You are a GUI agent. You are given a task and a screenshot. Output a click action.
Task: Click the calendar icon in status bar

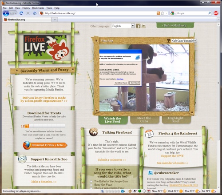(149, 191)
